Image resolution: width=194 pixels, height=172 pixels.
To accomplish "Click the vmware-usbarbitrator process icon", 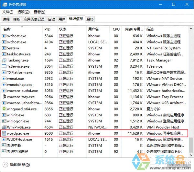I will click(4, 103).
